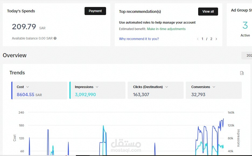Image resolution: width=252 pixels, height=156 pixels.
Task: Select the Cost 8604.55 SAR card
Action: 39,90
